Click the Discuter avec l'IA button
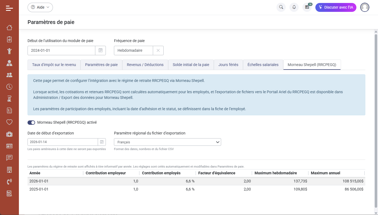The height and width of the screenshot is (215, 378). click(336, 7)
